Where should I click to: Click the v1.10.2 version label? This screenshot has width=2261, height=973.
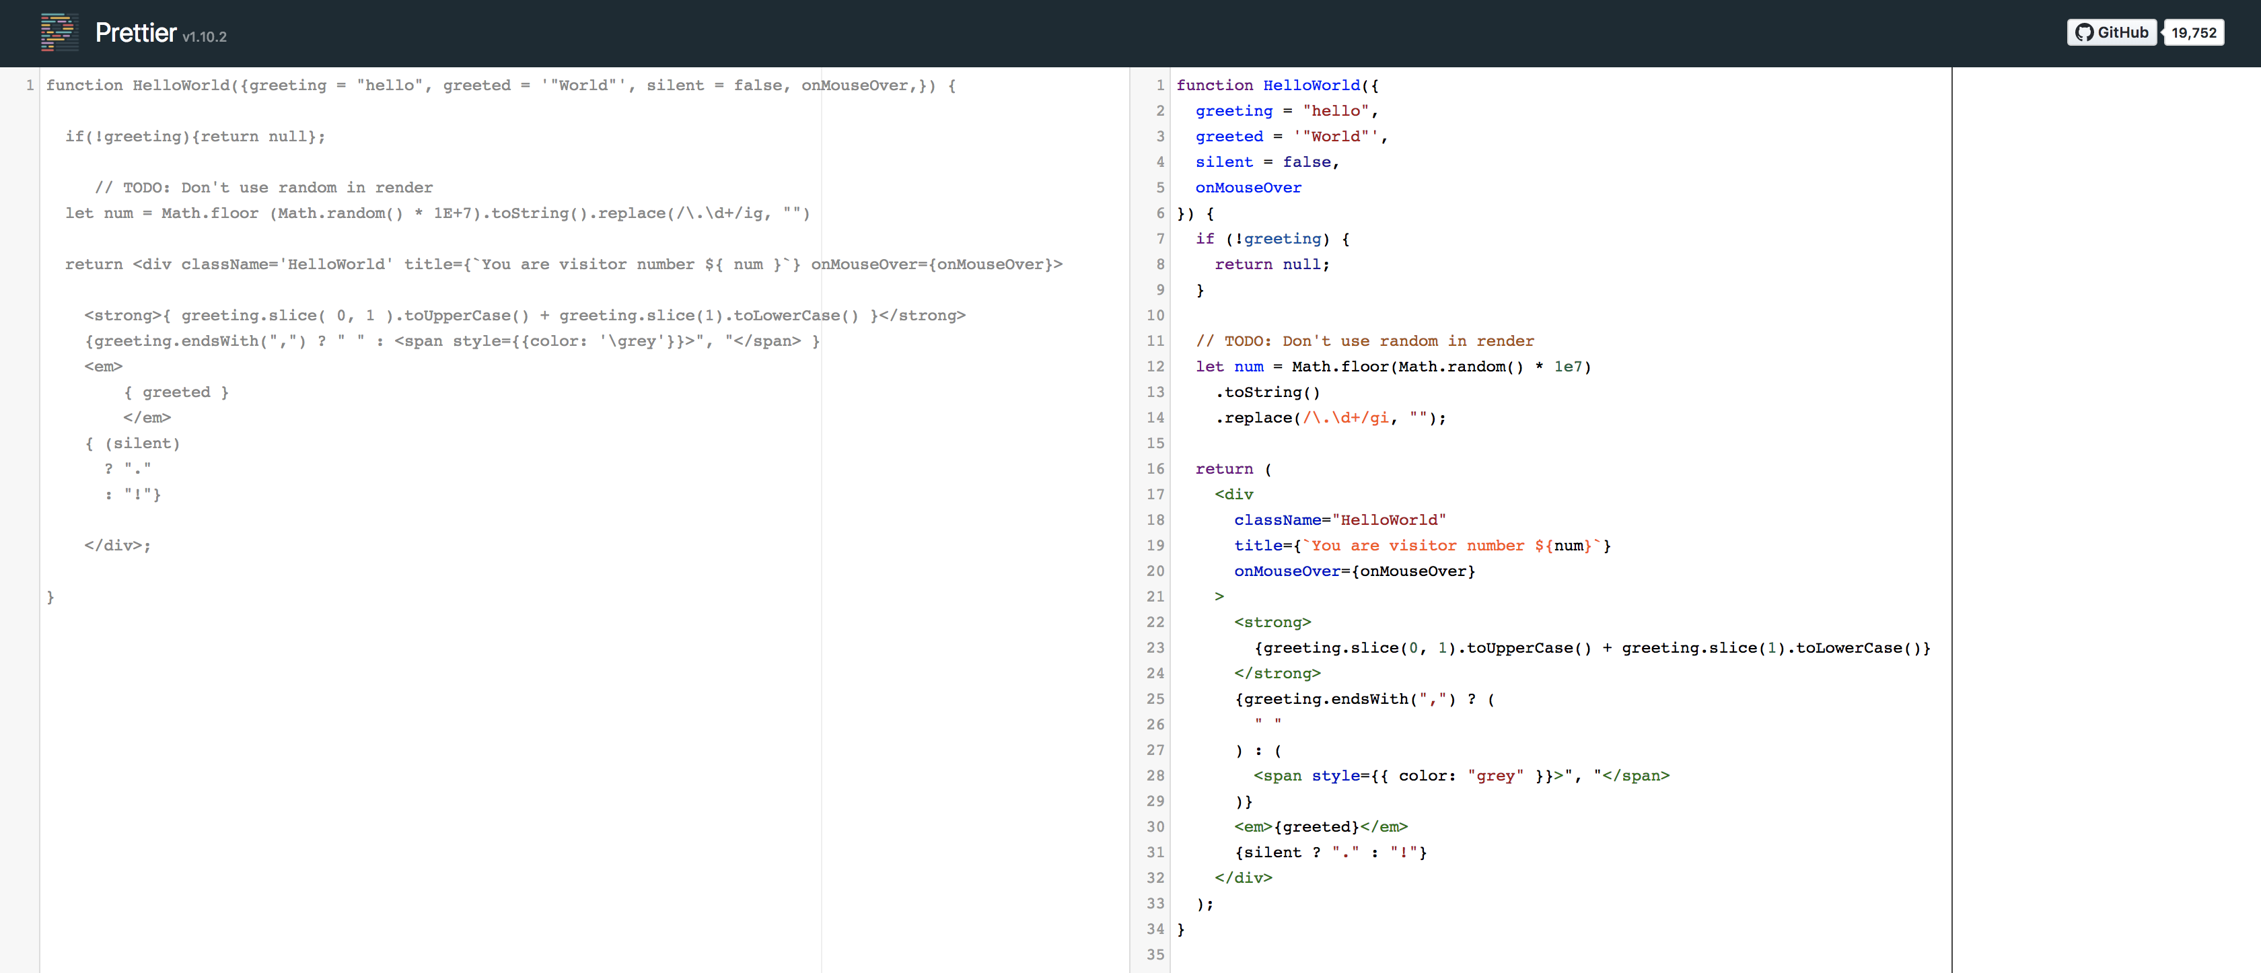(205, 37)
